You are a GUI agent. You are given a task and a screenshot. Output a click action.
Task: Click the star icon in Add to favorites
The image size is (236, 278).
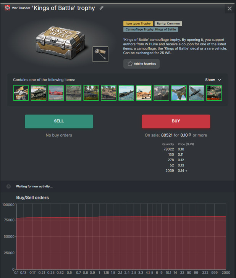click(x=130, y=64)
